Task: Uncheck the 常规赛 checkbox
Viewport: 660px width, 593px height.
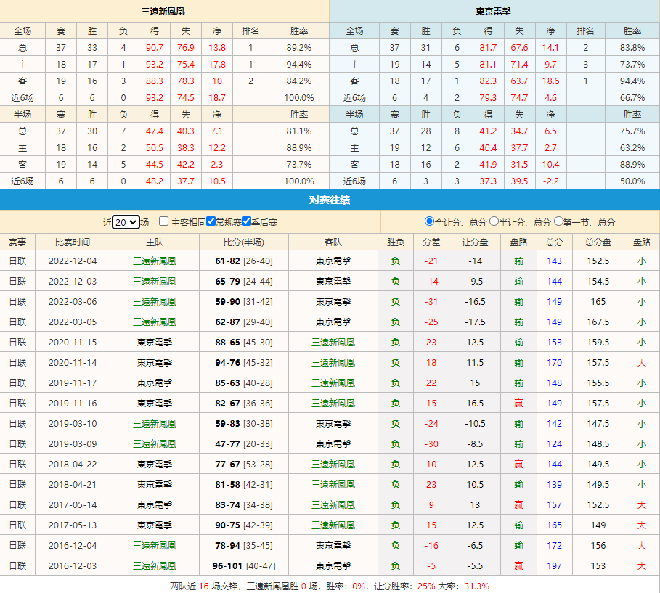Action: tap(211, 221)
